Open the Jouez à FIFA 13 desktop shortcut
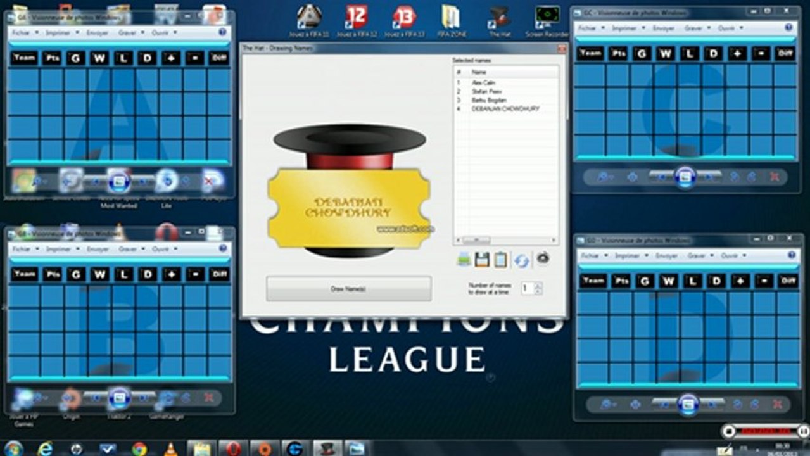Screen dimensions: 810x456 coord(404,21)
